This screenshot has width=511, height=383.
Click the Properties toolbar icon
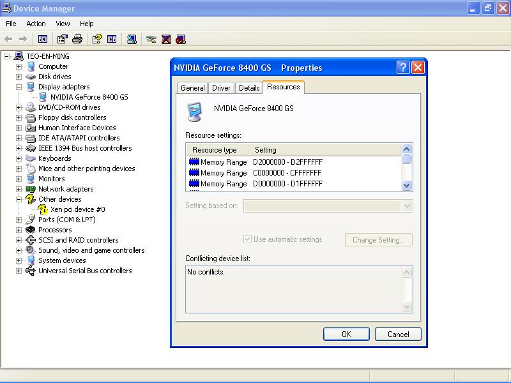62,39
